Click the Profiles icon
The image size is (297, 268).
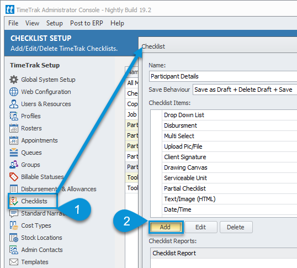coord(14,116)
